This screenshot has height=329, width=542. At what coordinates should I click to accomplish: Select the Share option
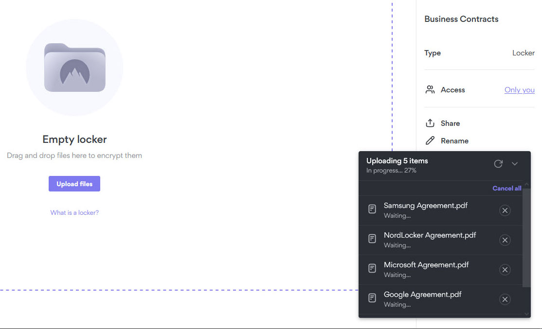pos(450,123)
